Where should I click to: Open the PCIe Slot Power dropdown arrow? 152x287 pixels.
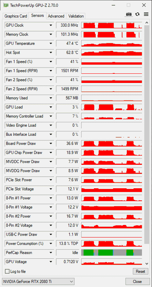51,180
